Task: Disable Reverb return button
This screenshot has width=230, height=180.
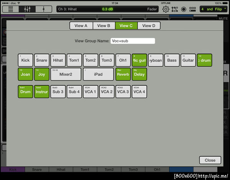Action: 123,74
